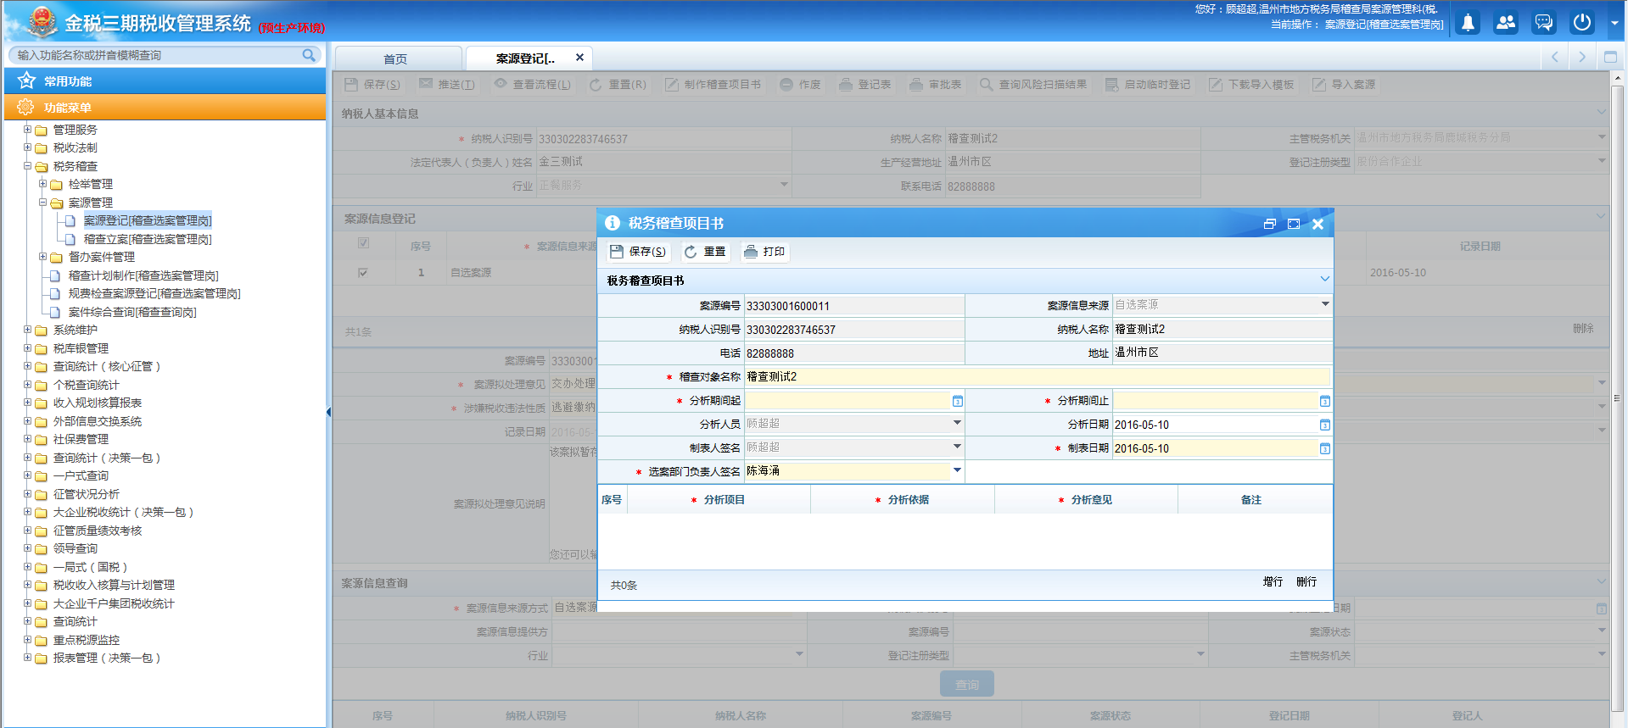1628x728 pixels.
Task: Click the 重置 refresh icon in dialog
Action: [x=691, y=252]
